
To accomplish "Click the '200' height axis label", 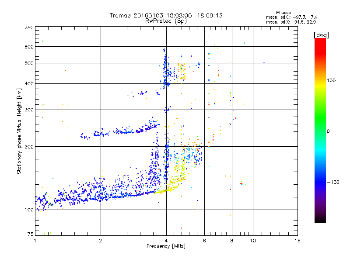I will [29, 147].
